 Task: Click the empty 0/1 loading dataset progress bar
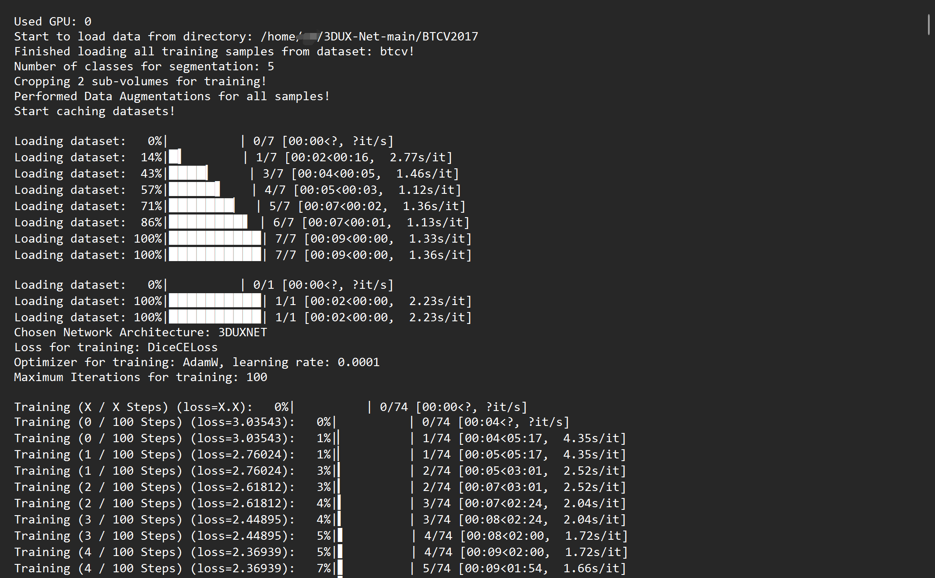click(204, 285)
